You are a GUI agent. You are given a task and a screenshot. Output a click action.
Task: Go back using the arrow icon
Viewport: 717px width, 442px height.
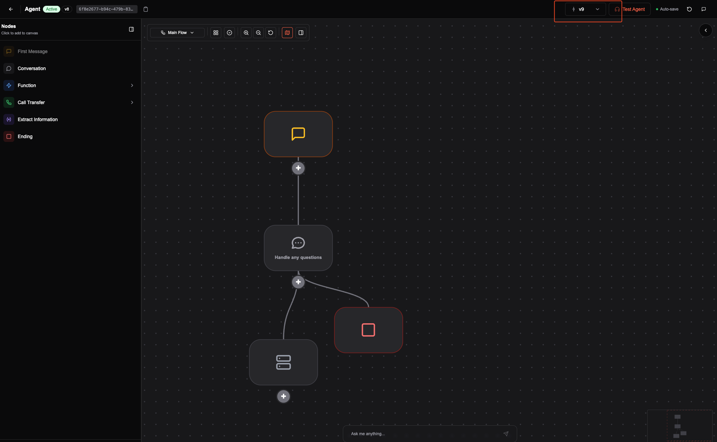pos(11,9)
